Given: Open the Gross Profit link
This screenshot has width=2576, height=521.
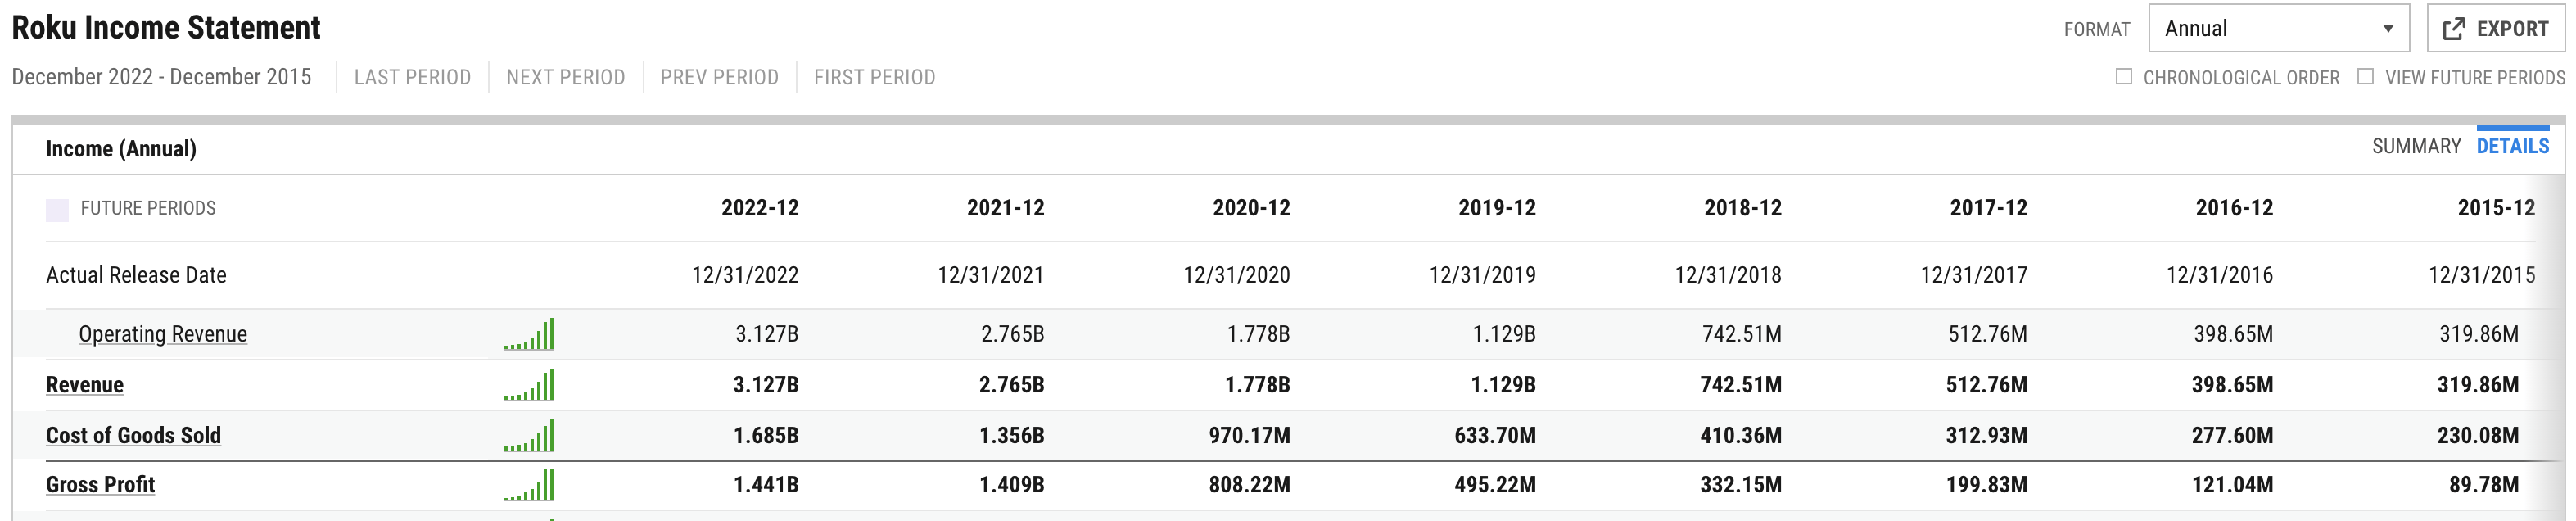Looking at the screenshot, I should (x=100, y=486).
